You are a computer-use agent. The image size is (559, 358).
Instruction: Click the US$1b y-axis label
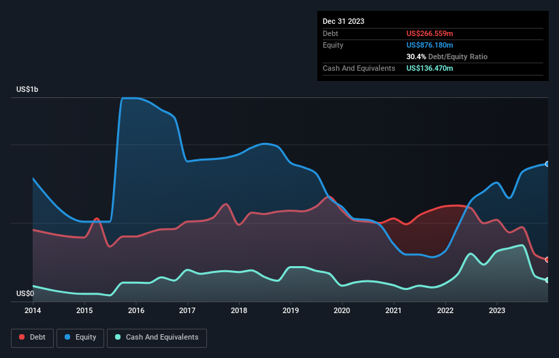27,89
